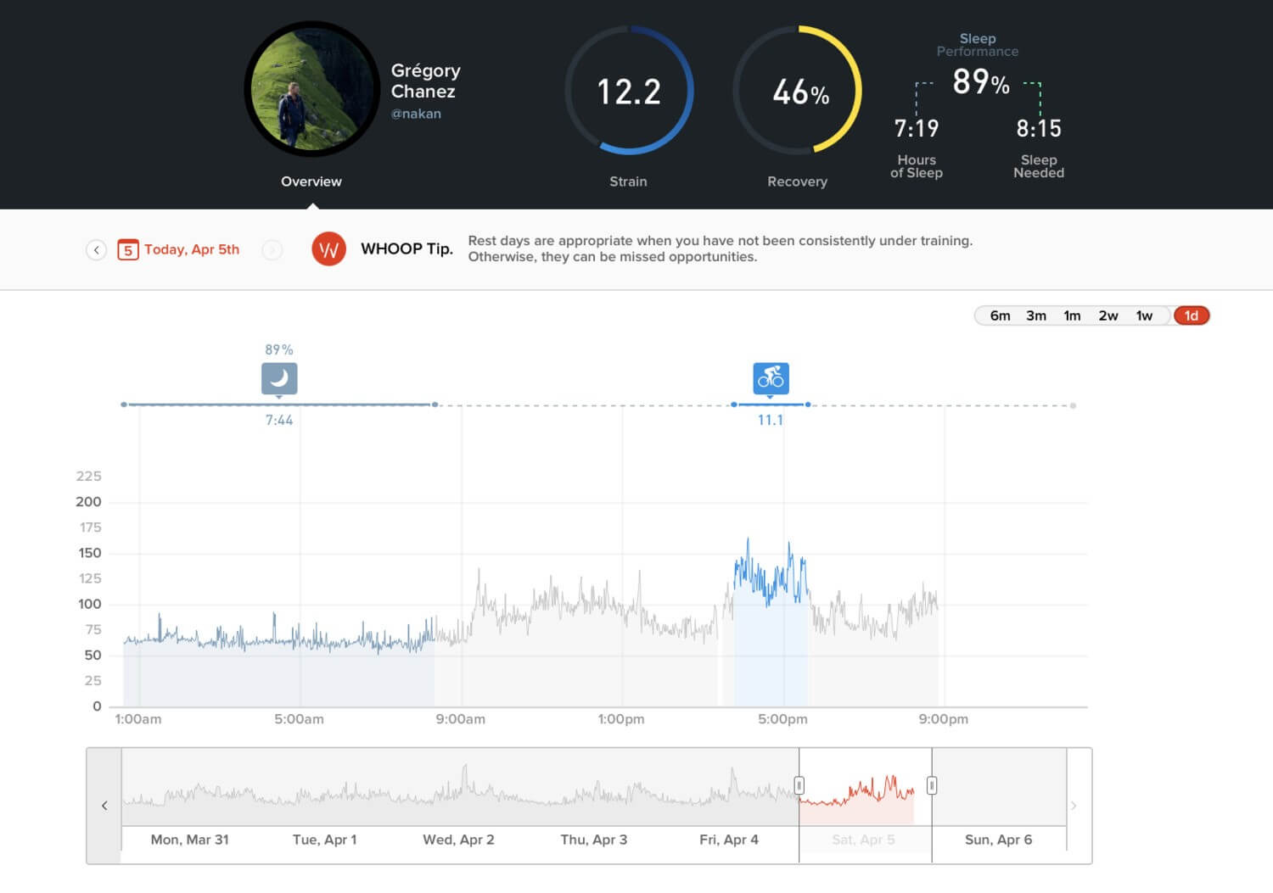1273x893 pixels.
Task: Click the left range handle on timeline
Action: click(x=799, y=785)
